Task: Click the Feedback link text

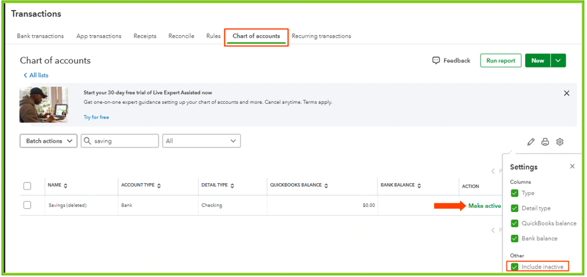Action: click(x=457, y=60)
